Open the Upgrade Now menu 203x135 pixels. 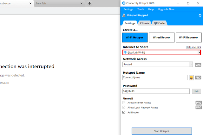tap(166, 9)
